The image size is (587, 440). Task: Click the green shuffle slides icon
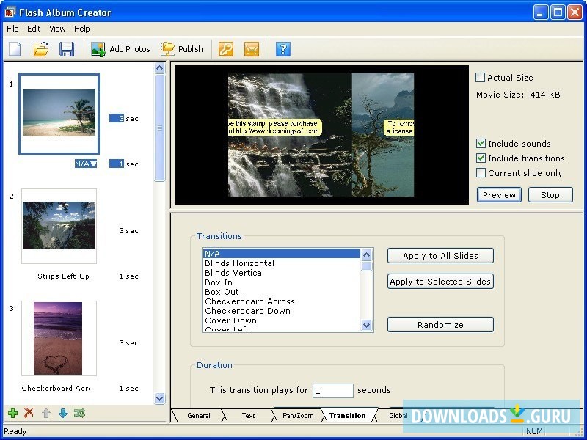[x=79, y=413]
